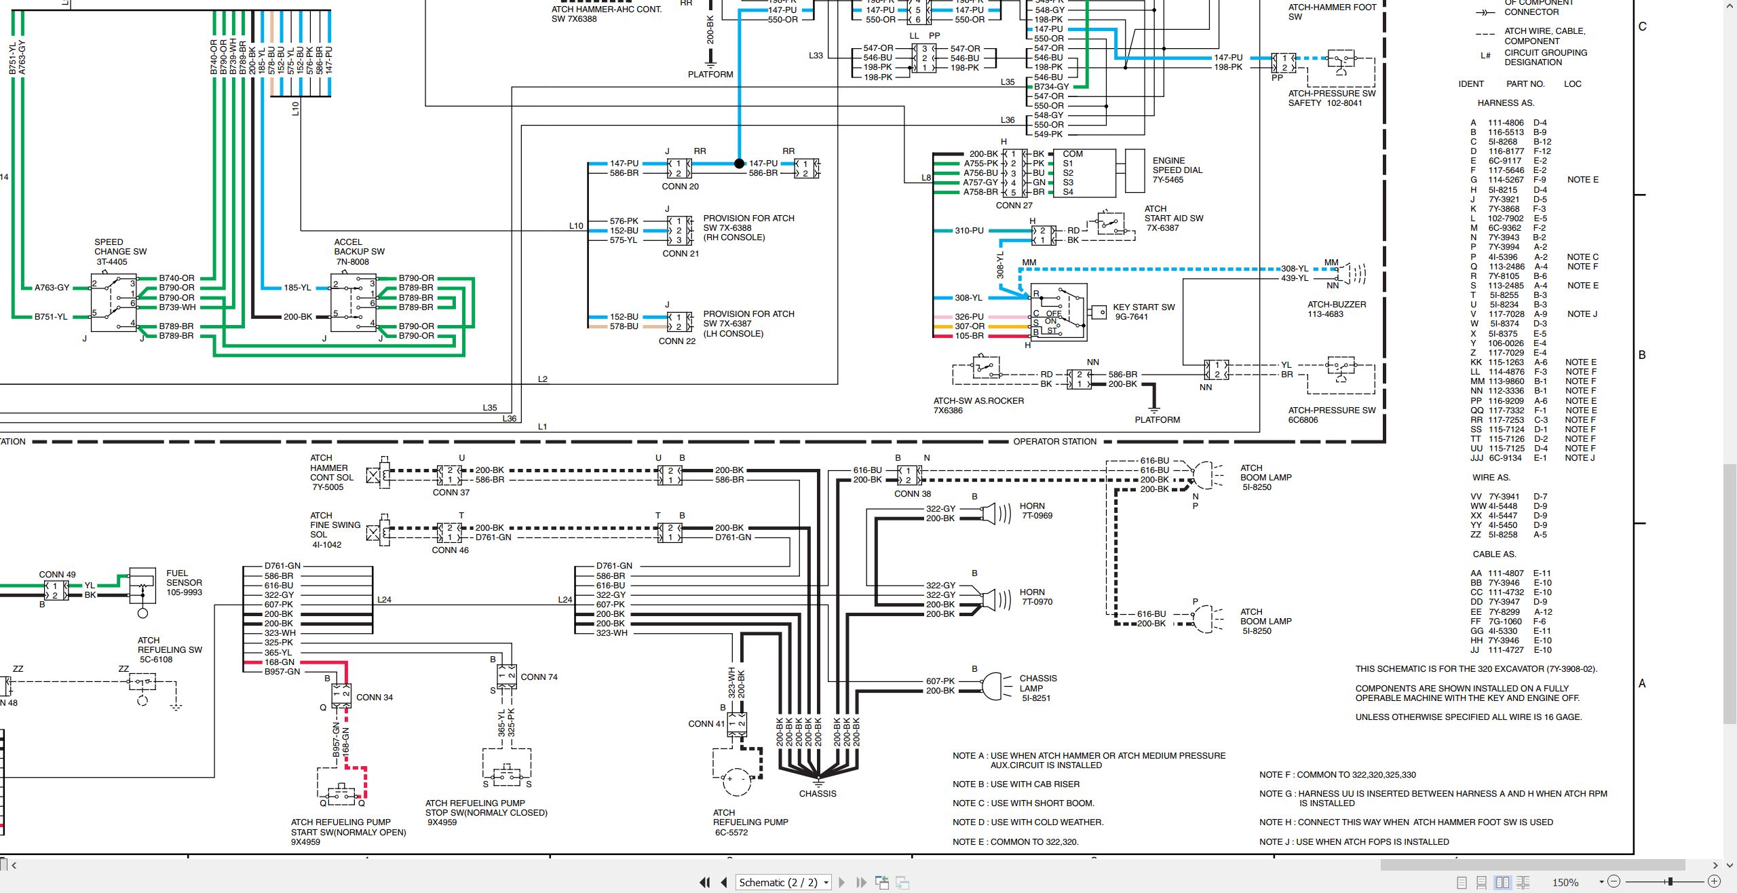Go to the first page

pos(705,882)
